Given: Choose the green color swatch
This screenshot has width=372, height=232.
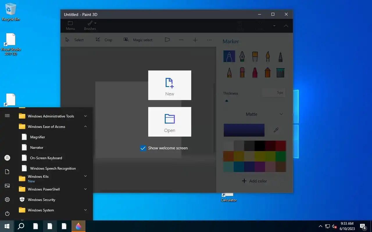Looking at the screenshot, I should [x=281, y=156].
